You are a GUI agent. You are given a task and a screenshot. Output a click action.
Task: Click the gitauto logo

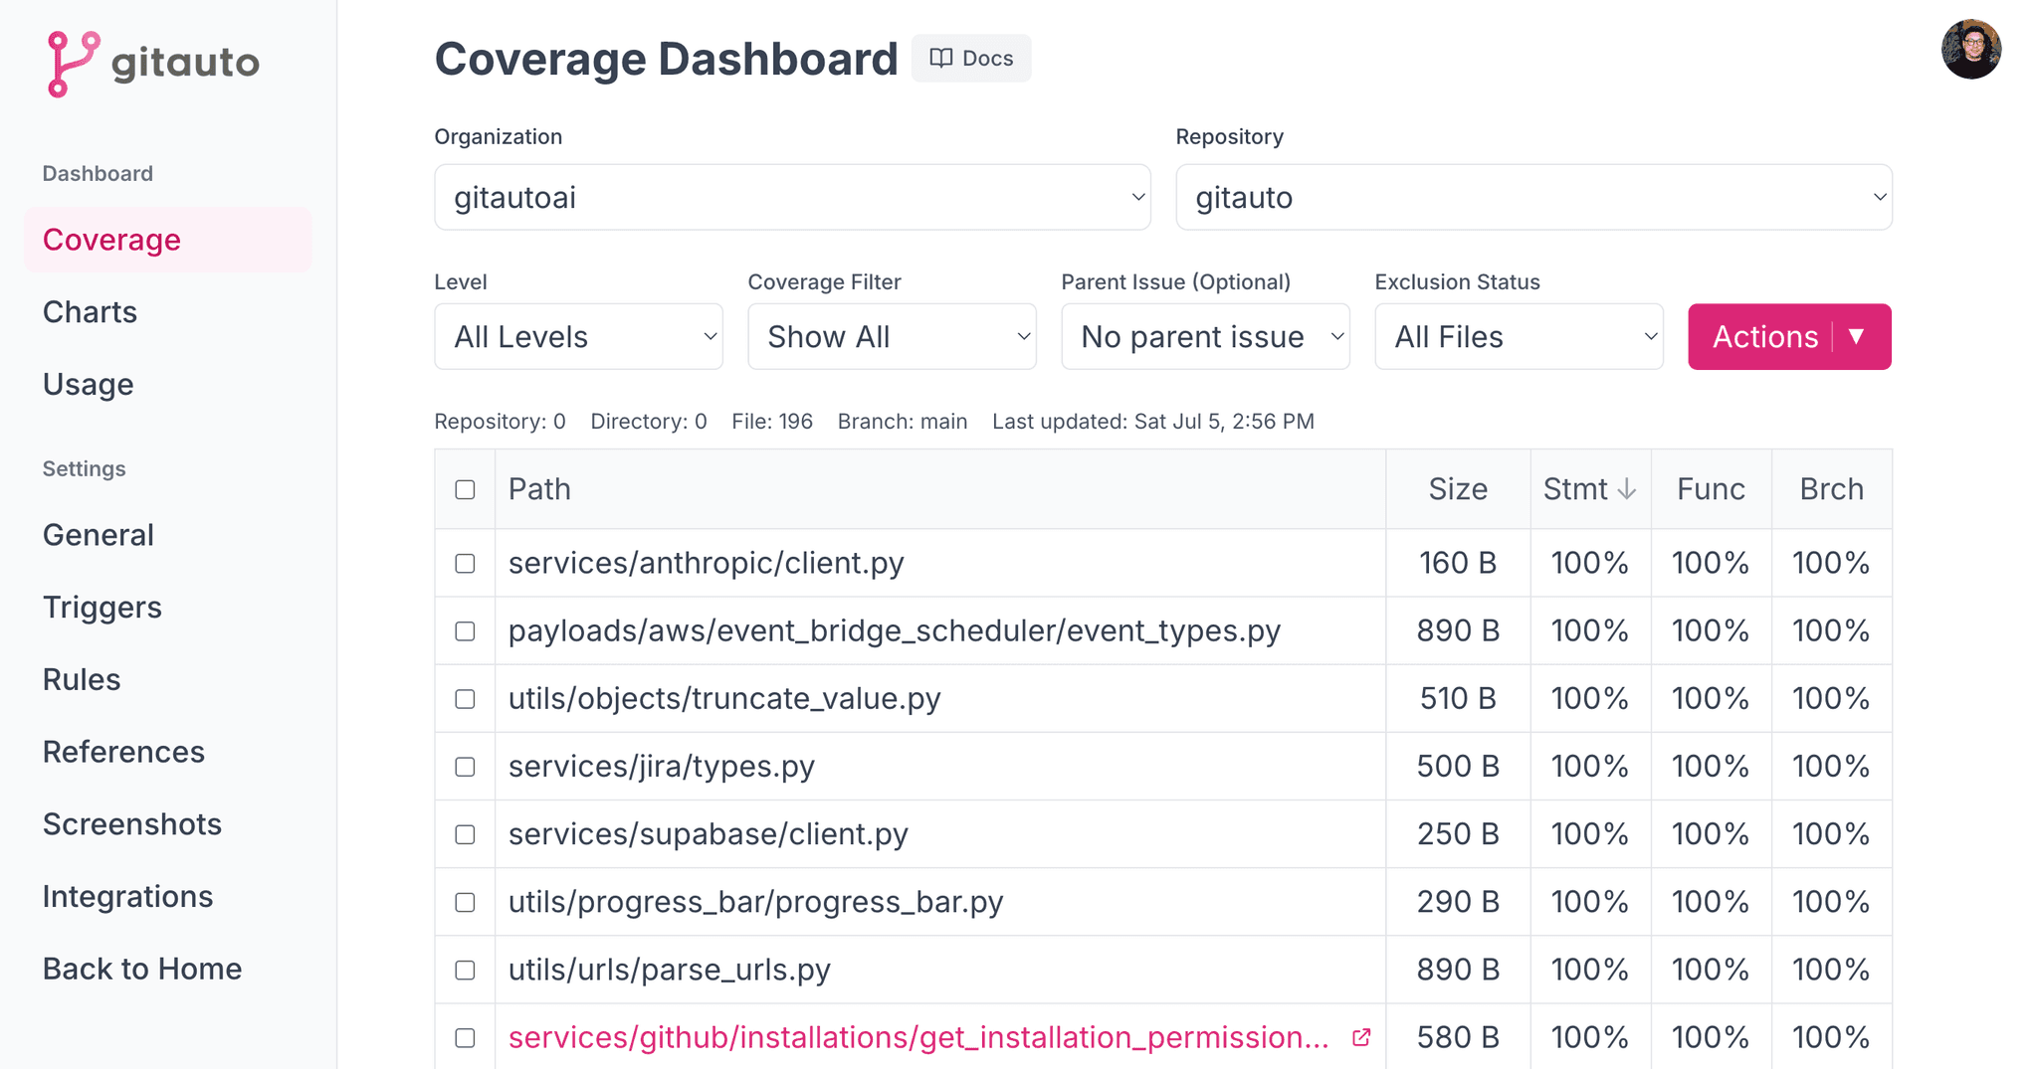tap(153, 64)
